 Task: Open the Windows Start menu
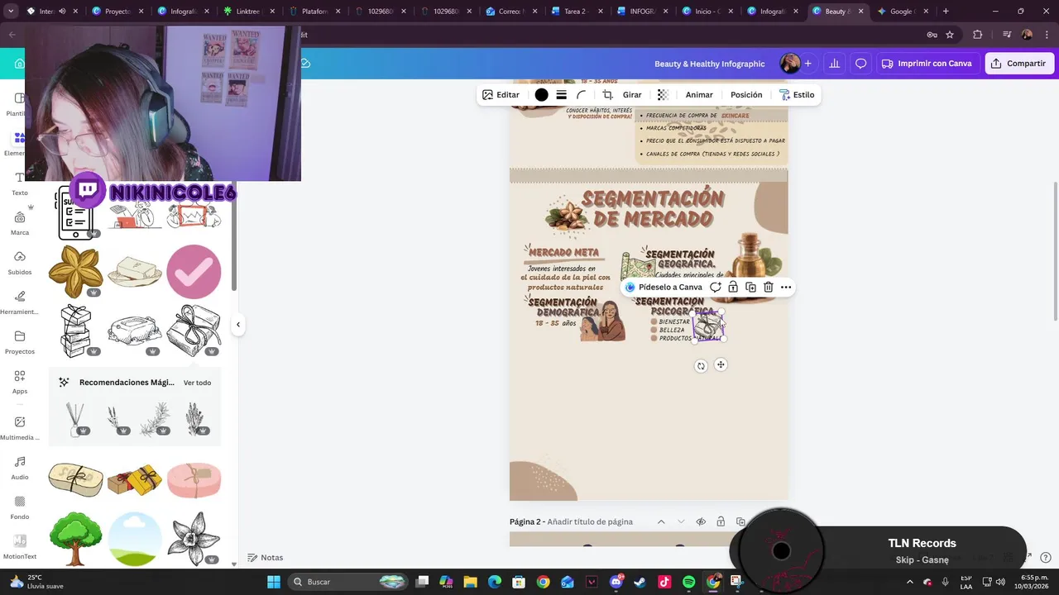tap(274, 582)
